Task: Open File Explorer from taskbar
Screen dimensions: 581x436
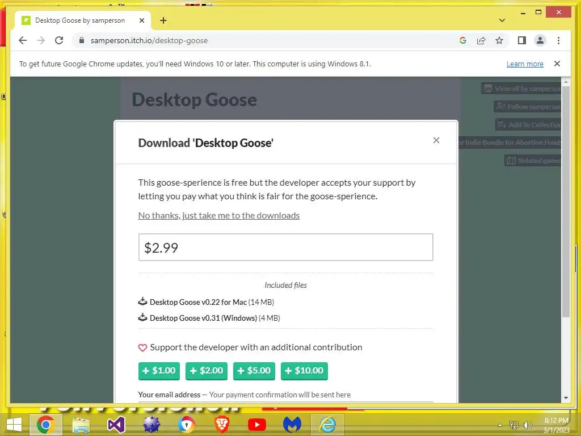Action: pyautogui.click(x=81, y=425)
